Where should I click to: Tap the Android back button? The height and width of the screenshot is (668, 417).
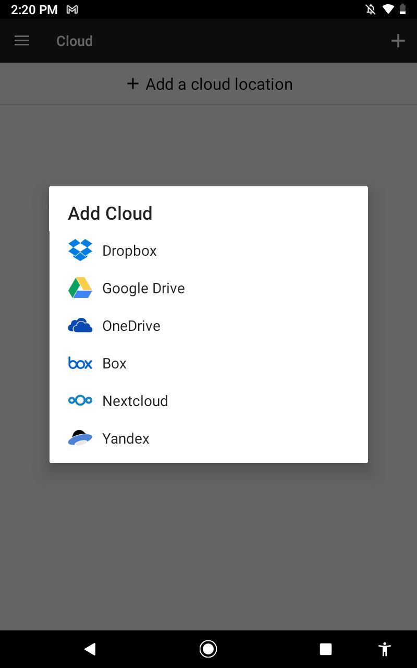[x=90, y=649]
